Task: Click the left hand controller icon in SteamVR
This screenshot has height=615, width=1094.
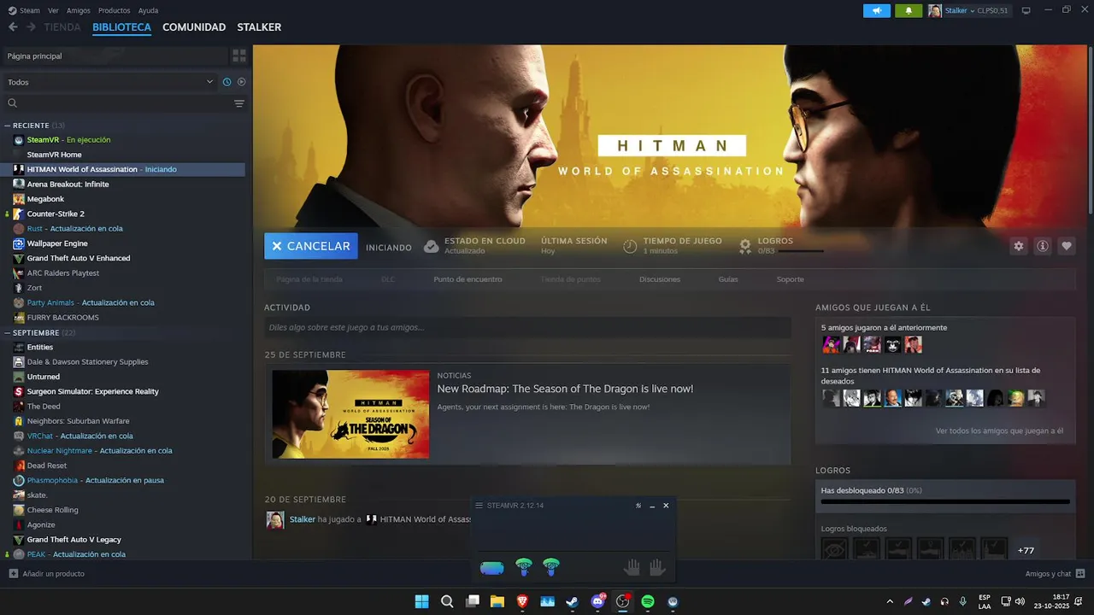Action: [631, 567]
